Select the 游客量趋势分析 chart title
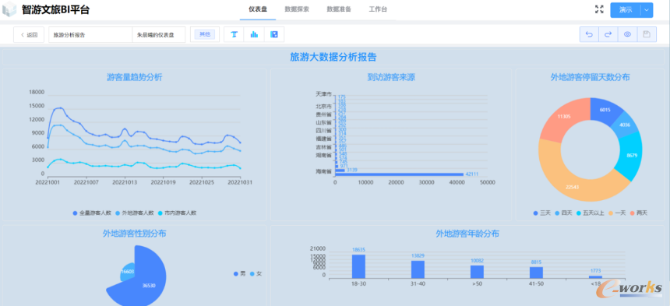This screenshot has height=306, width=670. tap(134, 77)
